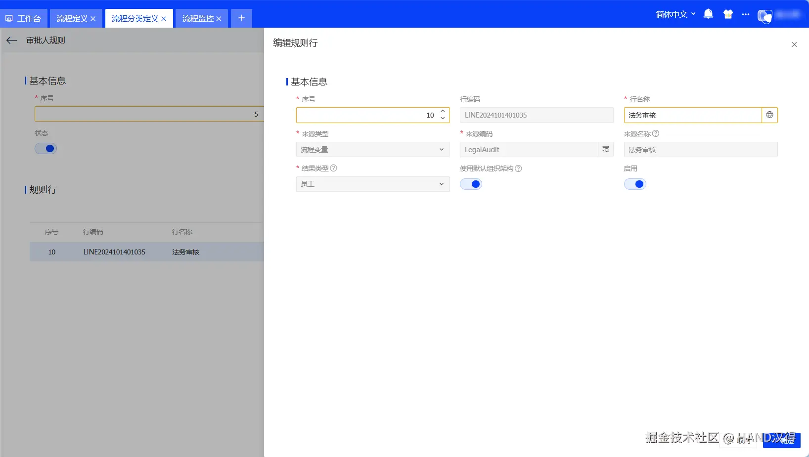This screenshot has height=457, width=809.
Task: Close the 流程分类定义 tab
Action: click(164, 19)
